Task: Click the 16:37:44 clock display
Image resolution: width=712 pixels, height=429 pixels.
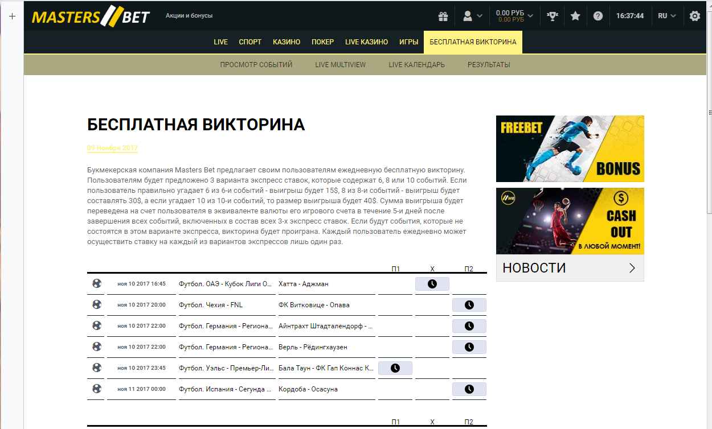Action: 630,16
